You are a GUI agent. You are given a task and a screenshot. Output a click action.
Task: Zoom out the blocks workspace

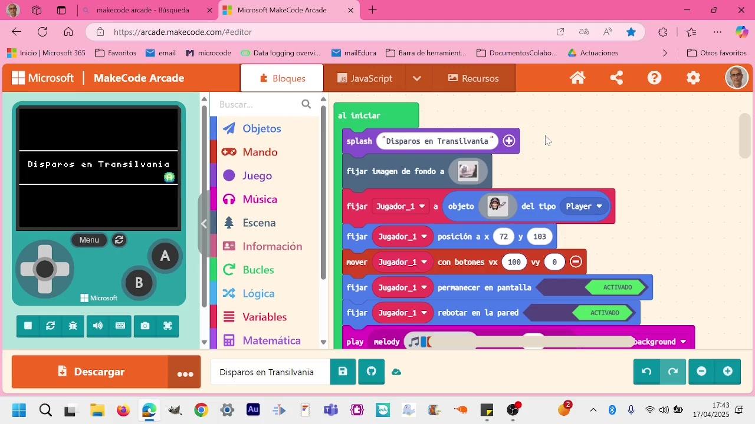pos(701,372)
